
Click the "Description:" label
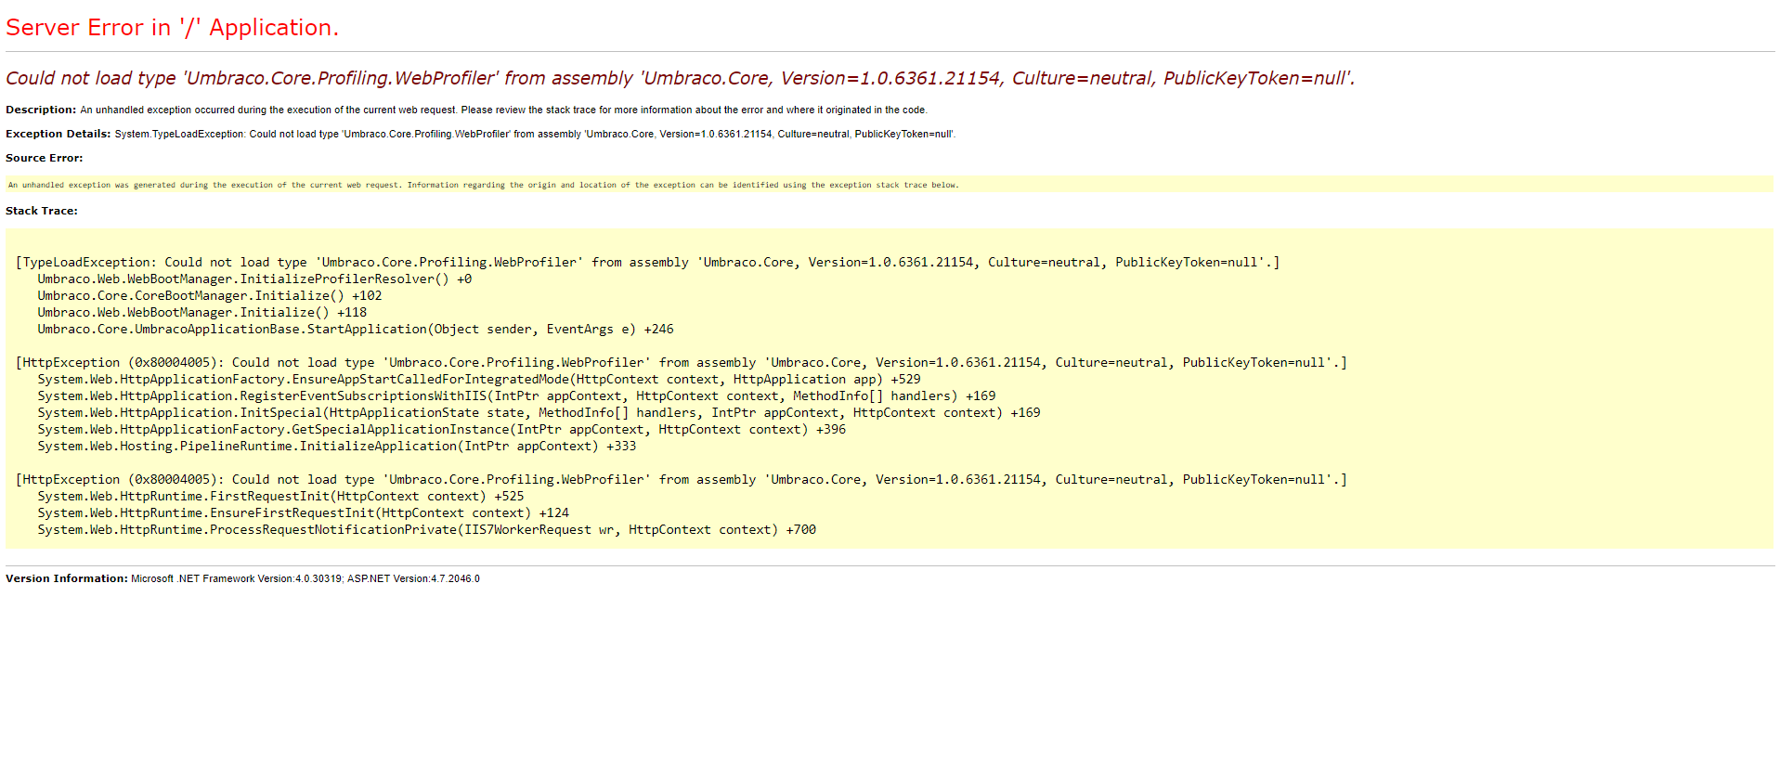[x=41, y=110]
